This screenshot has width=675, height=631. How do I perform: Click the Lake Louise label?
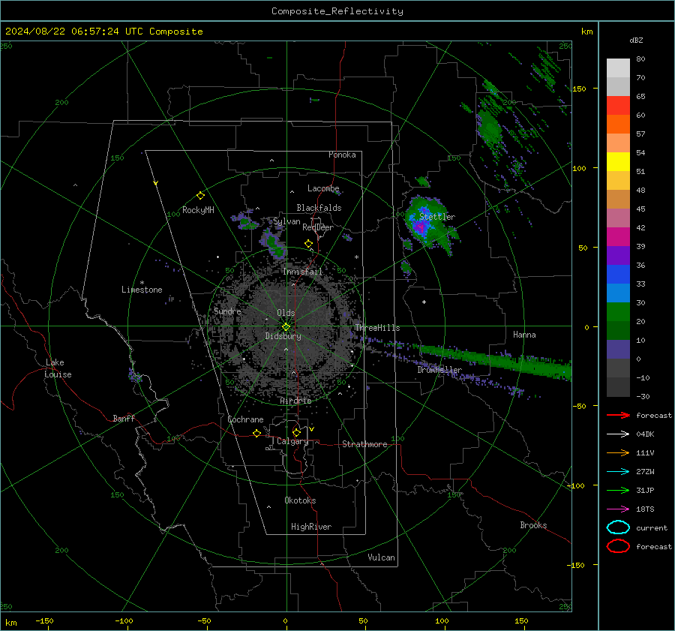click(58, 368)
